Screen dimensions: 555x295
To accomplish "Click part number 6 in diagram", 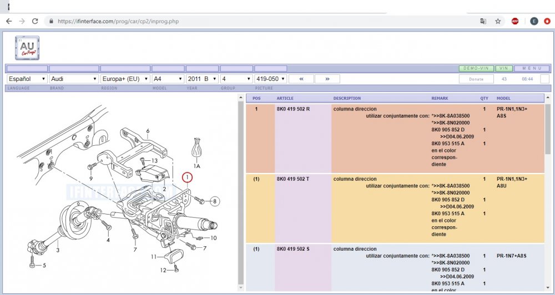I will coord(148,131).
